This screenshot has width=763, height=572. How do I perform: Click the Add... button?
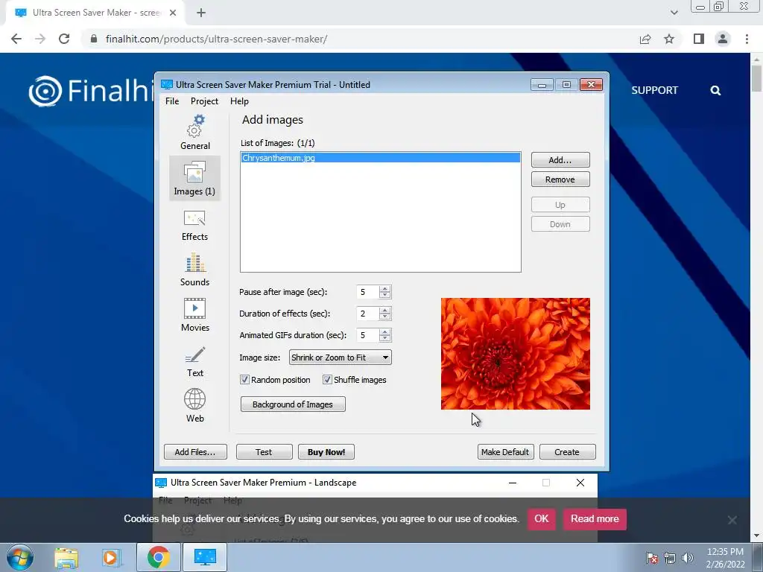[560, 160]
